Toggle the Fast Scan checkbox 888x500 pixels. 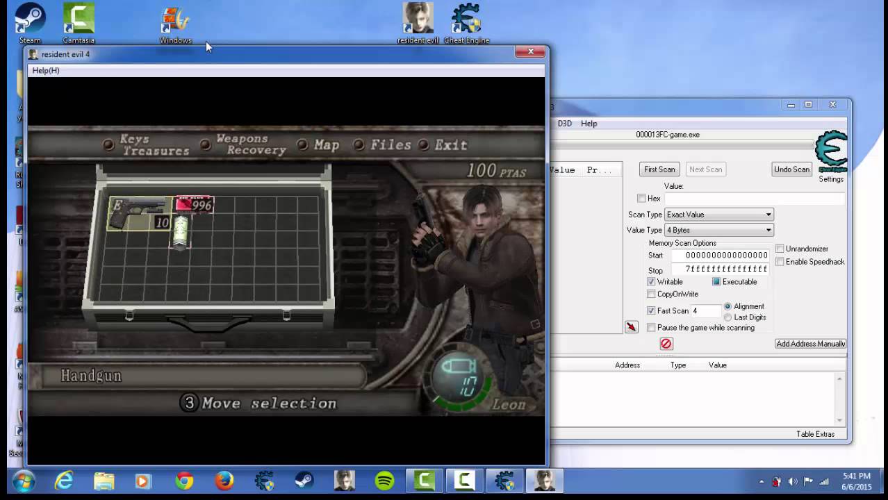tap(651, 310)
